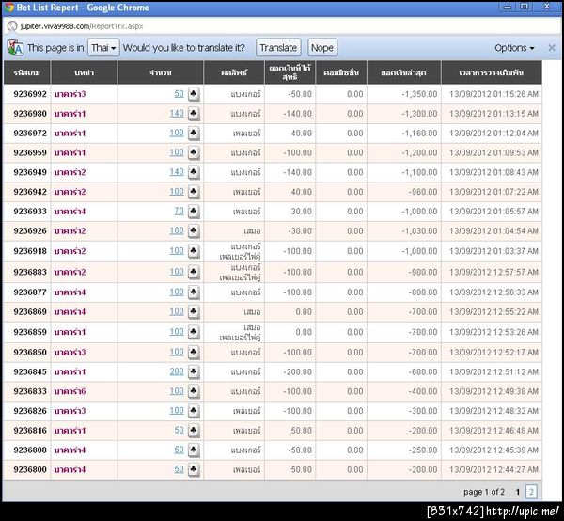Open amount link 50 for bet 9236992
The height and width of the screenshot is (521, 564).
(x=180, y=94)
